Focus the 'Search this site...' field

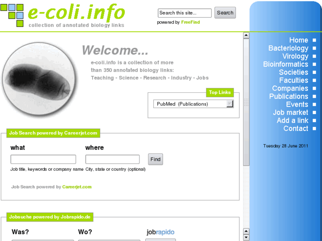click(185, 13)
